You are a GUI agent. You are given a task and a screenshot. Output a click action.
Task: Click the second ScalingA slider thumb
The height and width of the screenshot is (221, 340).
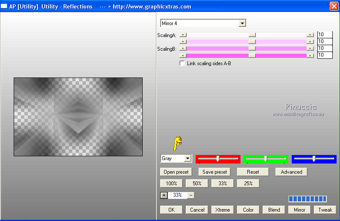tap(252, 42)
